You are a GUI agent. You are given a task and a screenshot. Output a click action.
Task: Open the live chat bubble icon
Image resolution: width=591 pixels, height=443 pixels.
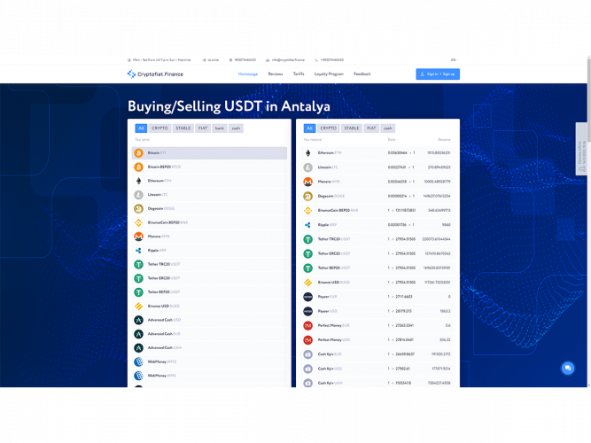(x=568, y=368)
